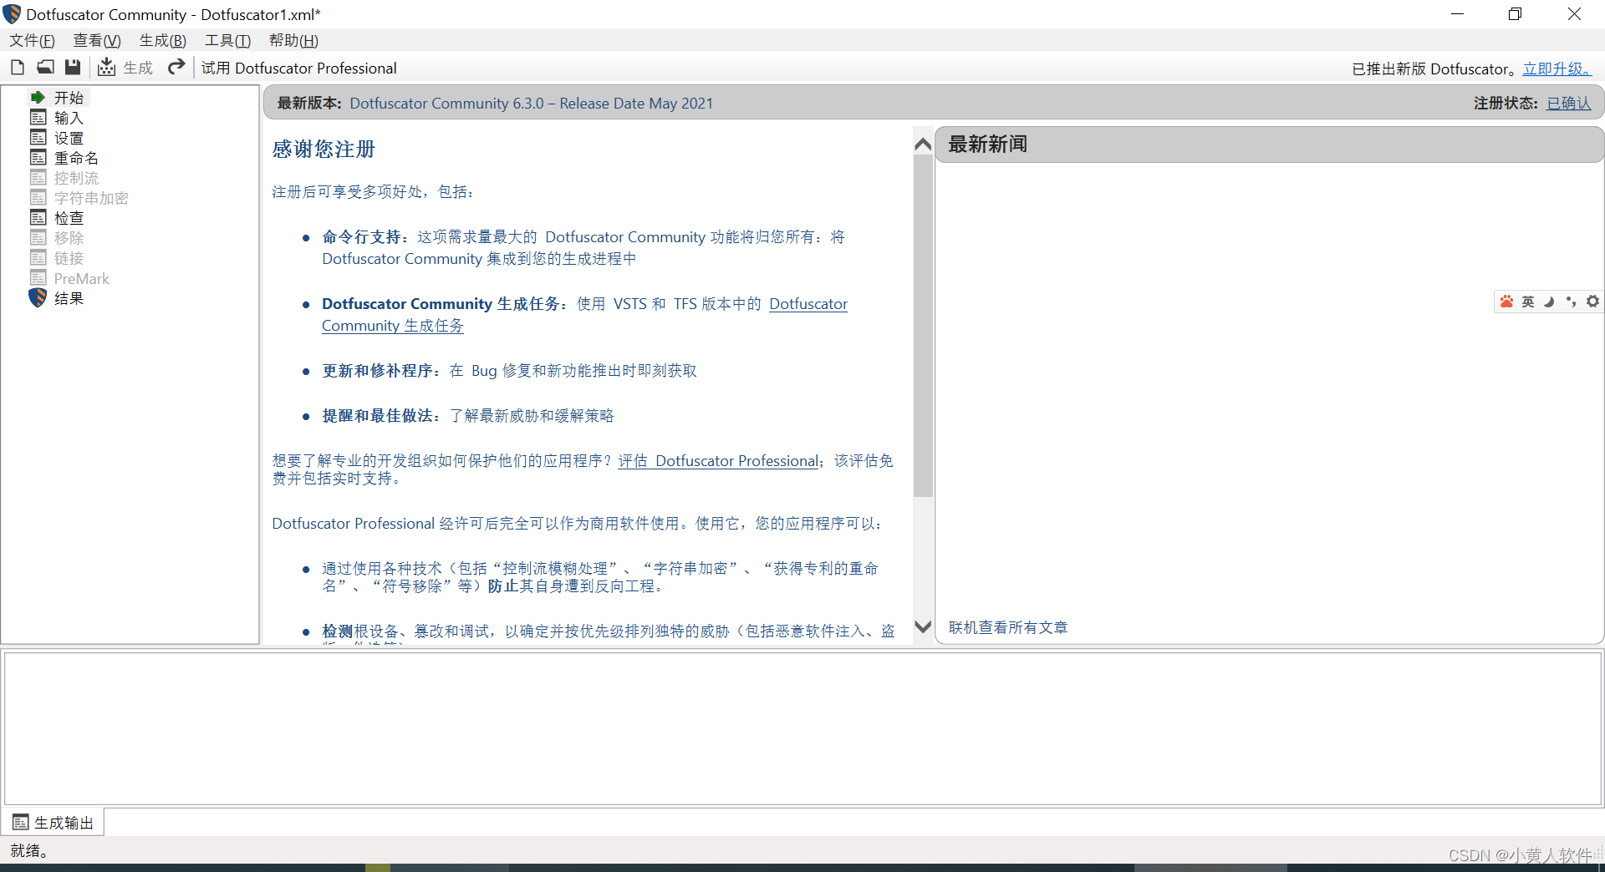1605x872 pixels.
Task: Click inside the build output text area
Action: click(802, 728)
